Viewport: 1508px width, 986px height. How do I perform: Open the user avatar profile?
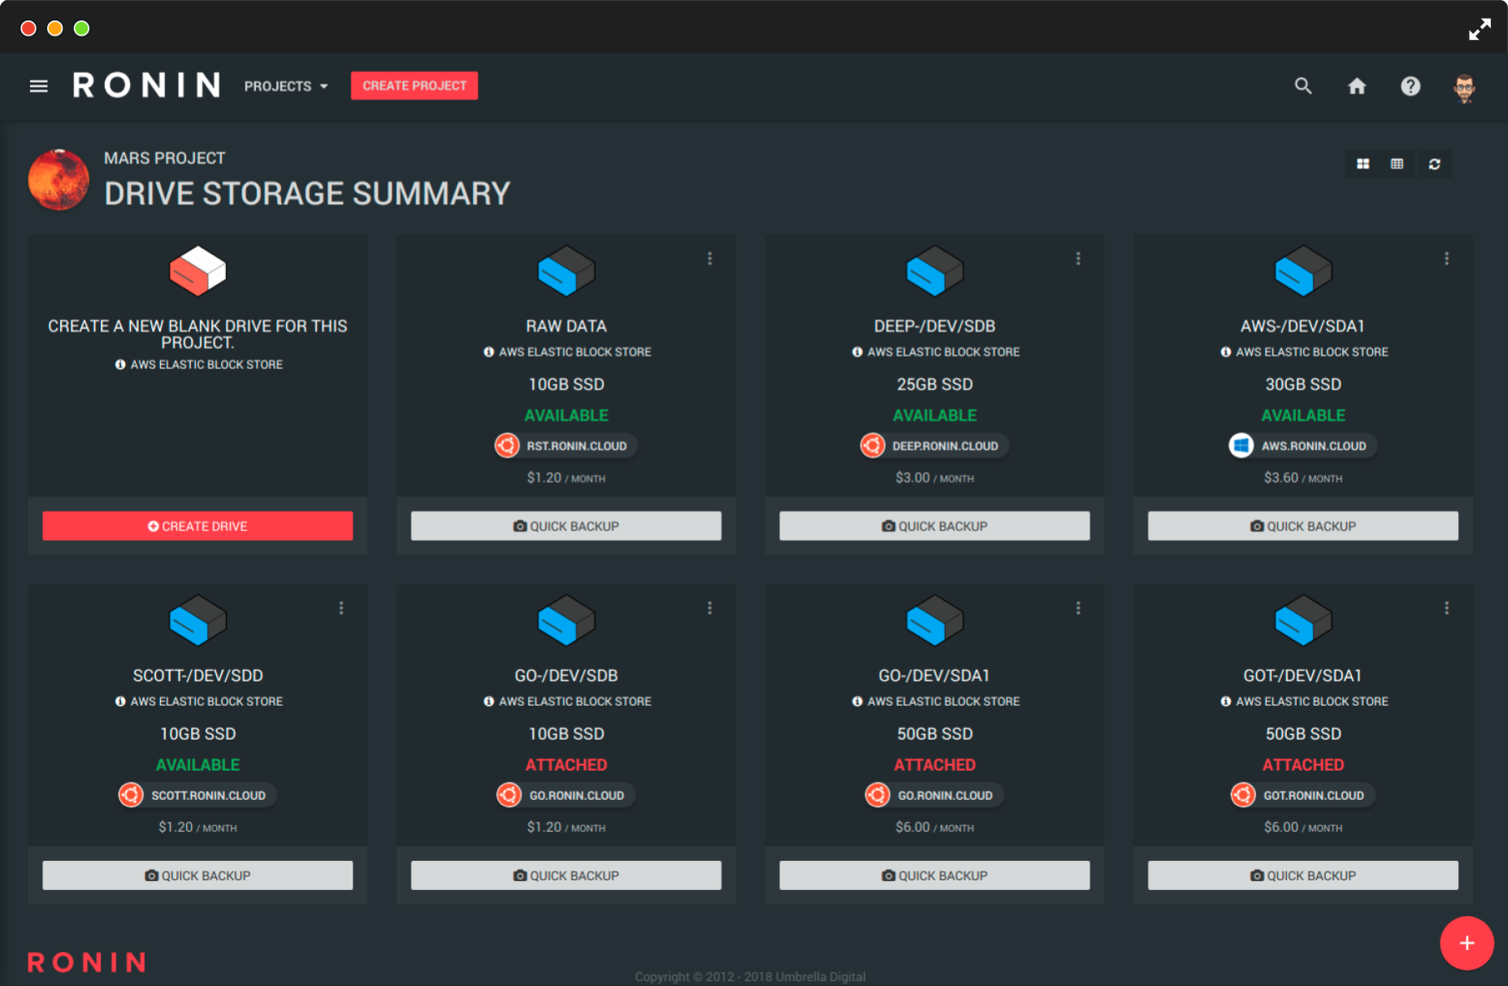[1463, 88]
